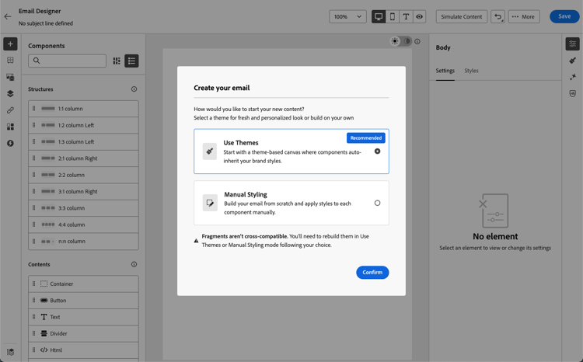Select desktop preview mode
Image resolution: width=583 pixels, height=362 pixels.
click(x=379, y=17)
